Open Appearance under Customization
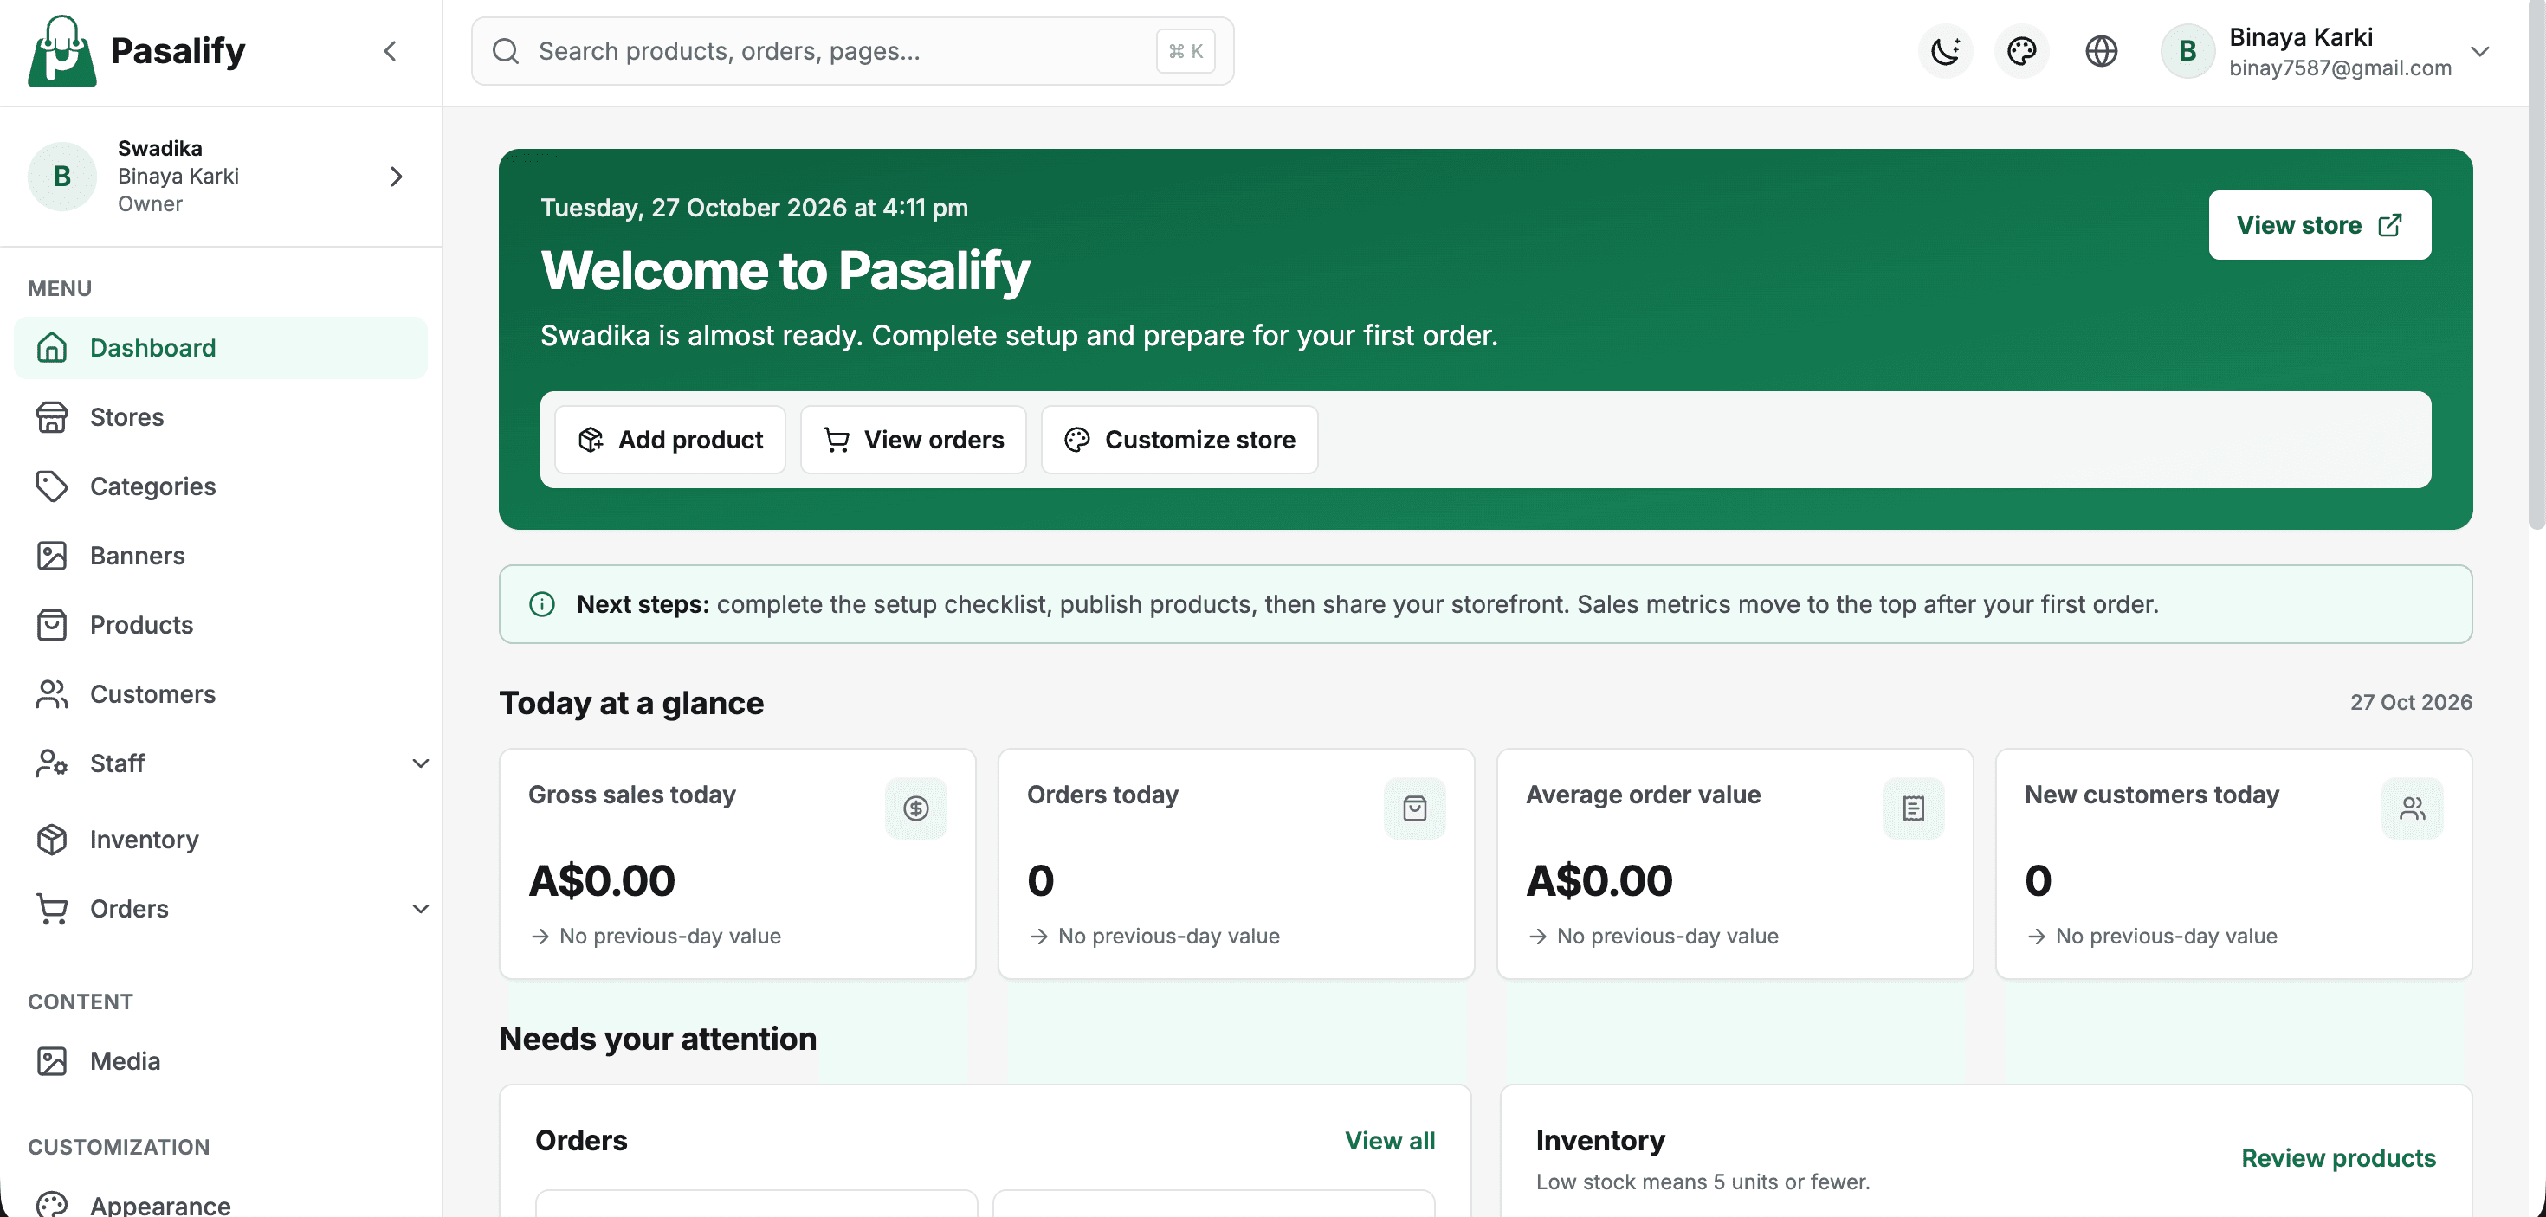The image size is (2546, 1217). click(221, 1204)
